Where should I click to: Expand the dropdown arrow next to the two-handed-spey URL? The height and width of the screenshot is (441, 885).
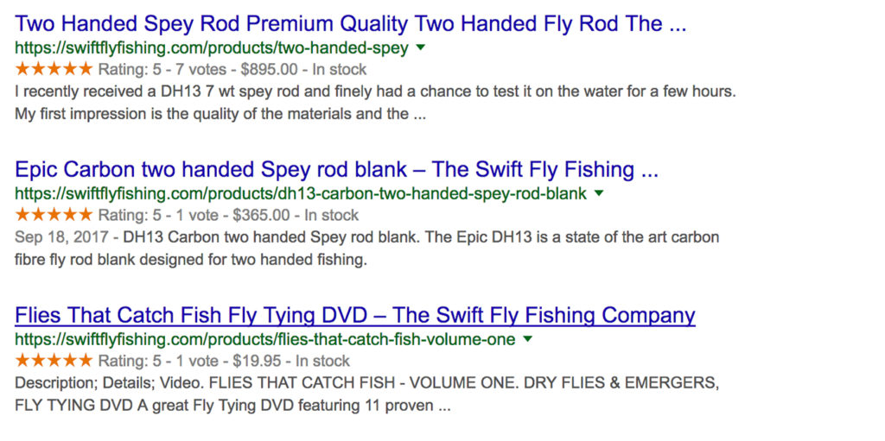420,48
